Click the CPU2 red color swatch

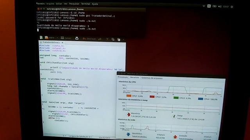152,96
